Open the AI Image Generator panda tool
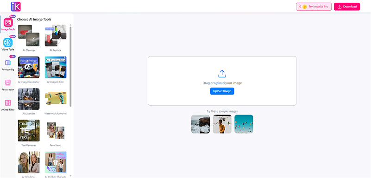 tap(29, 67)
